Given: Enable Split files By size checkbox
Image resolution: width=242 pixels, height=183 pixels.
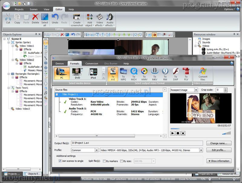Looking at the screenshot, I should (122, 161).
